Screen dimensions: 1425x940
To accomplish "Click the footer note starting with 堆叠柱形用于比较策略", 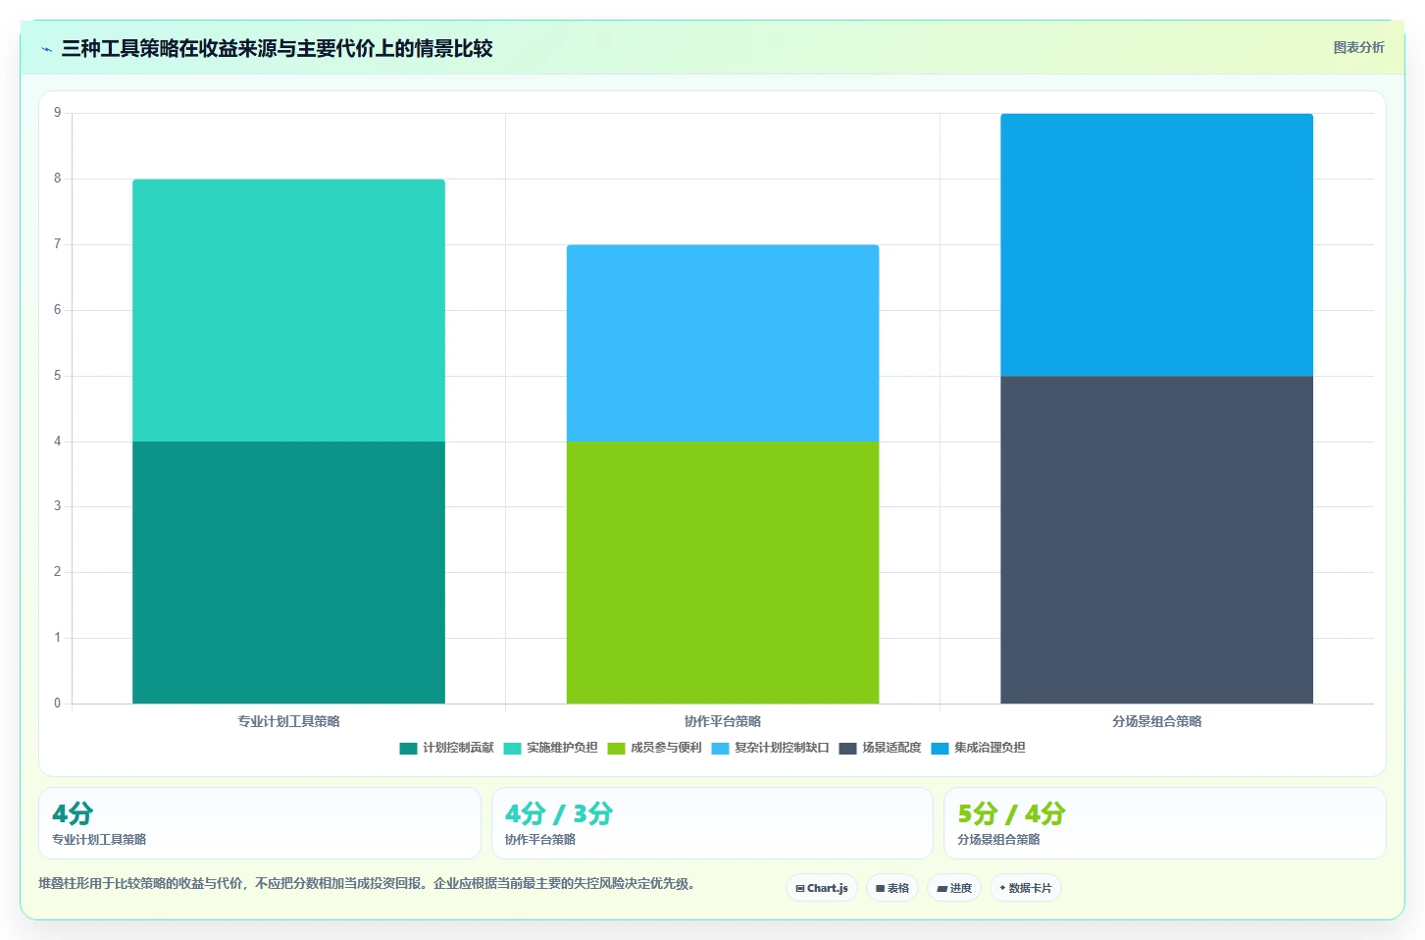I will (x=367, y=883).
